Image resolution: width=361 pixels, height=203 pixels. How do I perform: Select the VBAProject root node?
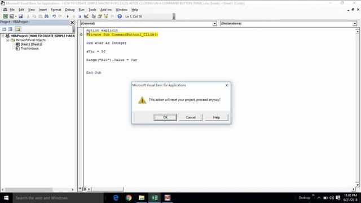(x=43, y=36)
